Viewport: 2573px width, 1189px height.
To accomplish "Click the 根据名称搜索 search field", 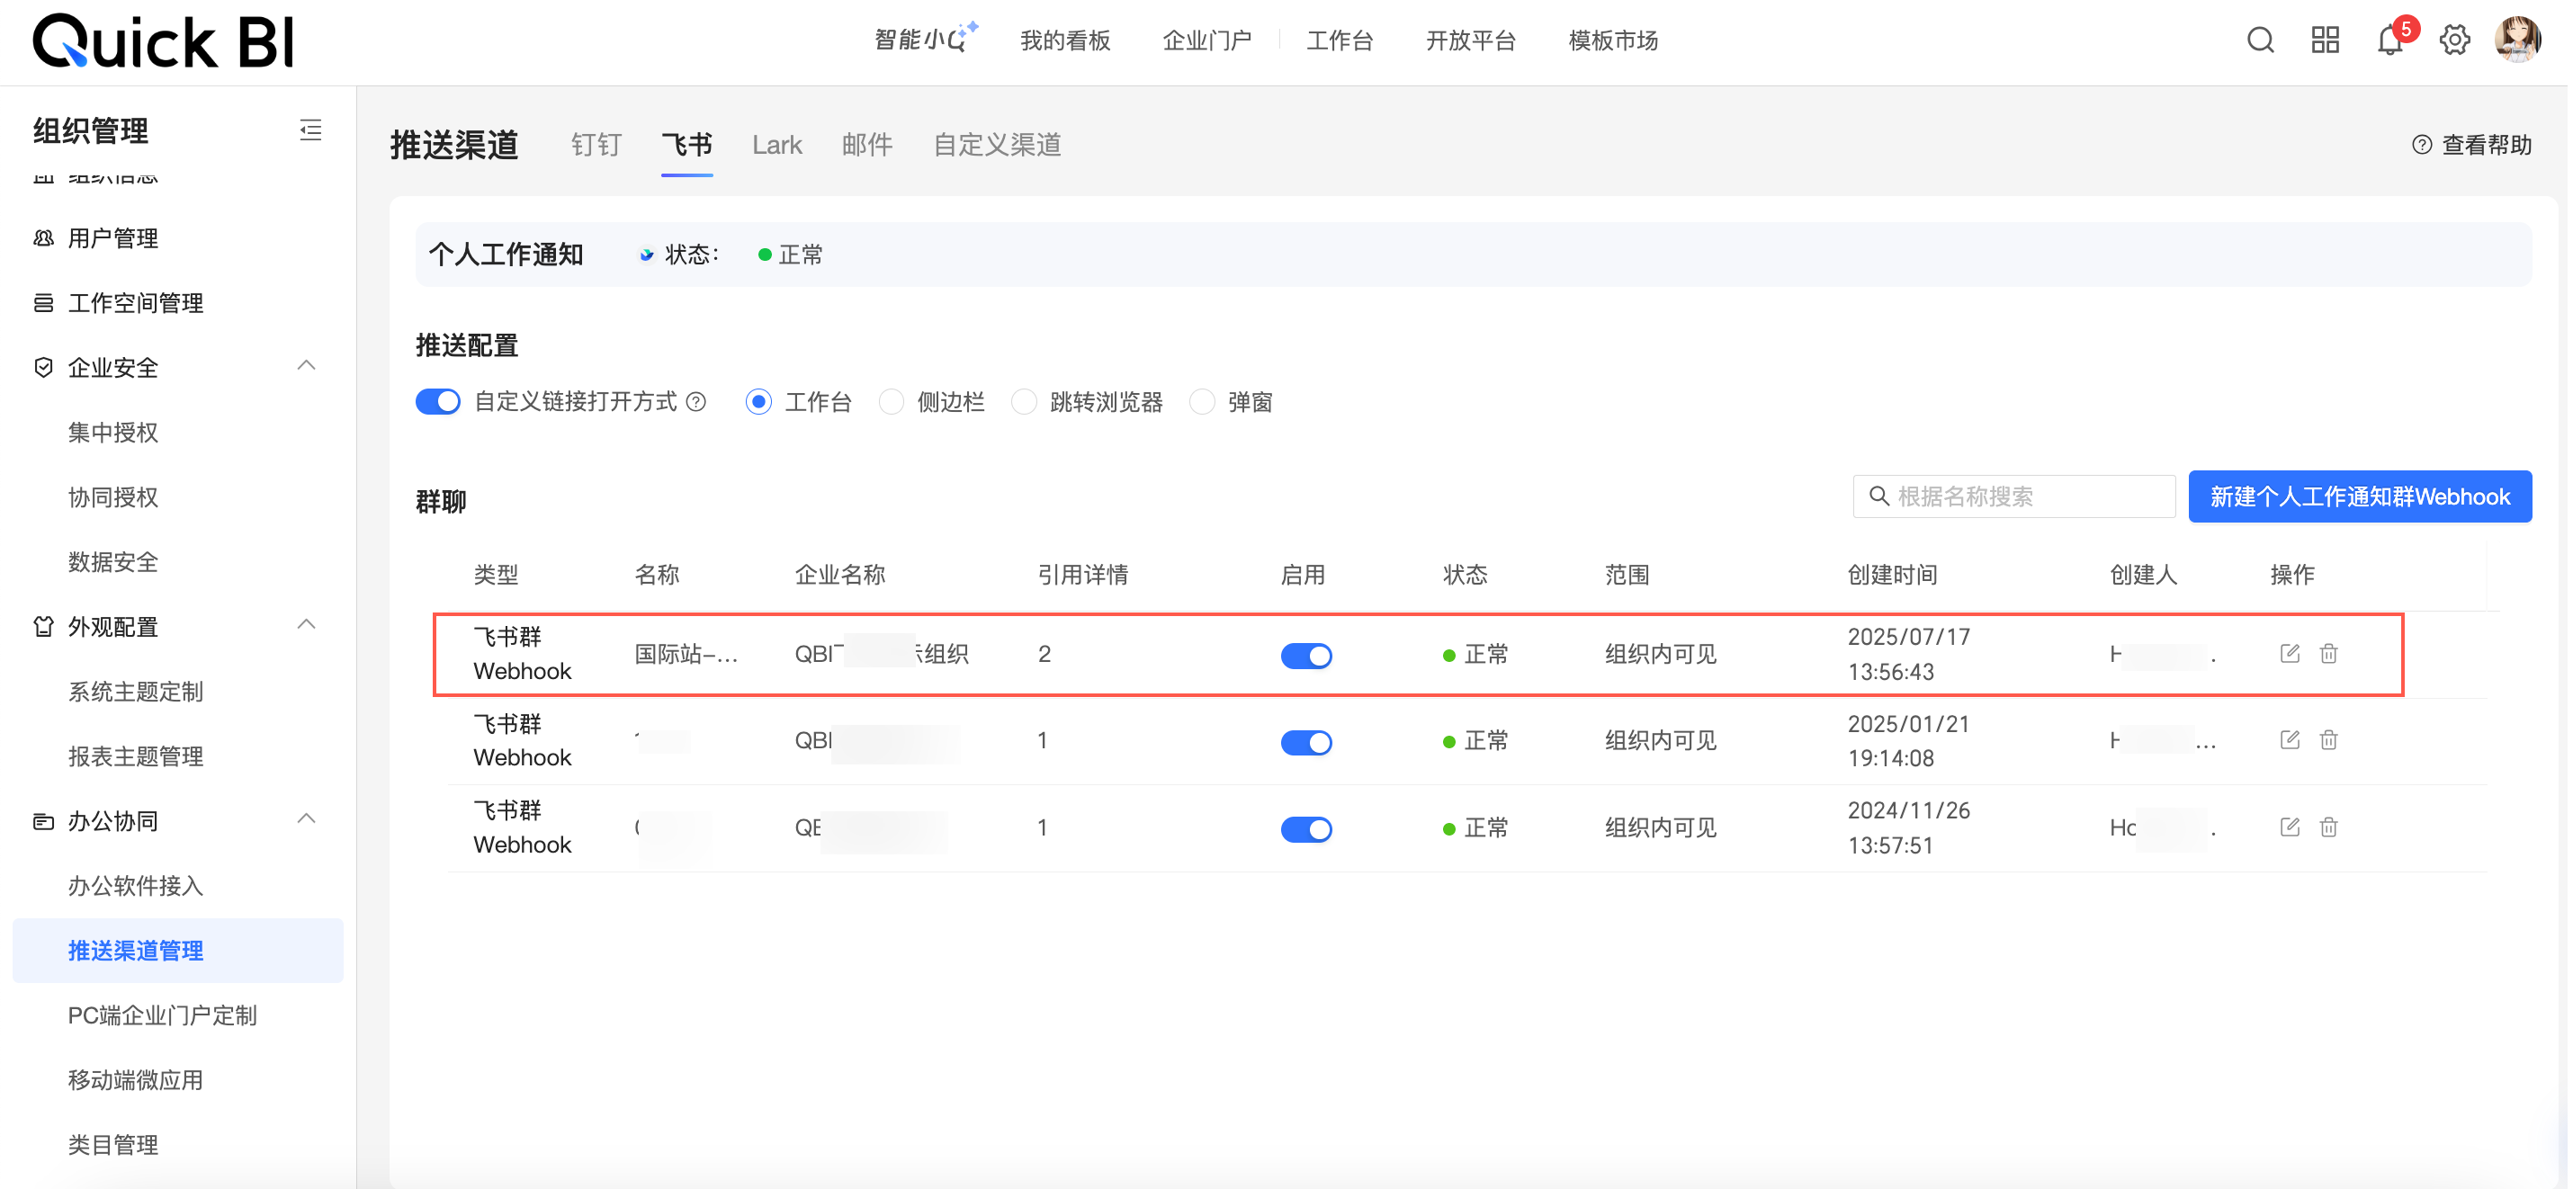I will coord(2013,496).
